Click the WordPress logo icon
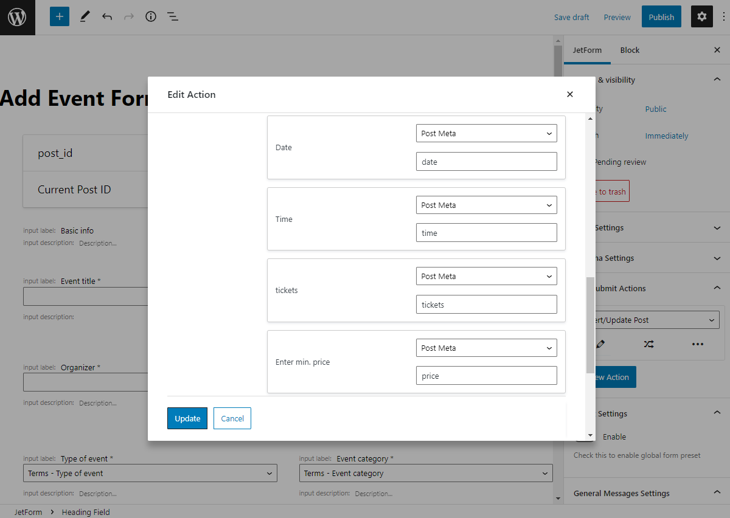The height and width of the screenshot is (518, 730). tap(17, 16)
